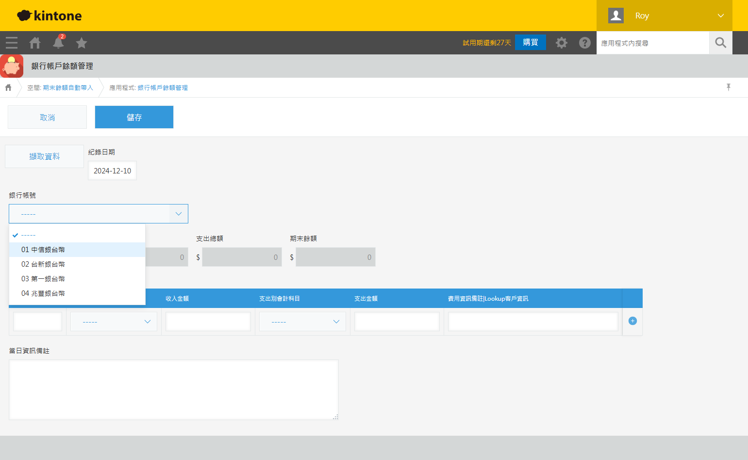
Task: Click the kintone logo
Action: click(x=50, y=16)
